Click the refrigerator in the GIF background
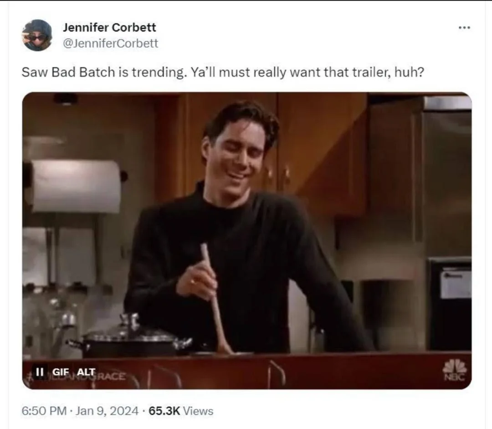Screen dimensions: 492x429 coord(446,220)
